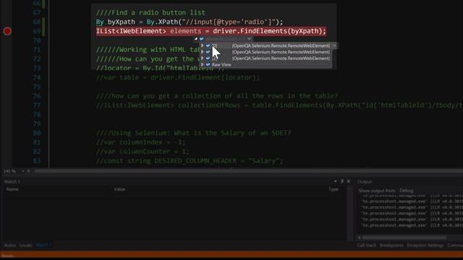Click the object icon of item [0]
Viewport: 463px width, 260px height.
click(208, 45)
